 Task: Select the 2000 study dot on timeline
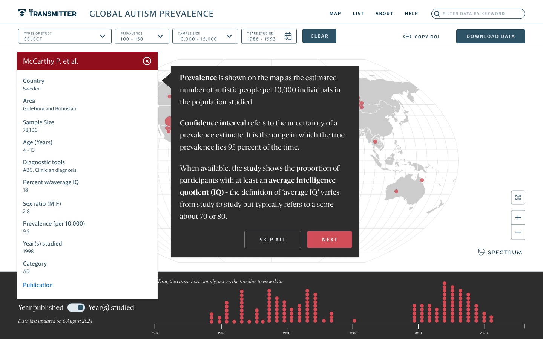point(354,321)
